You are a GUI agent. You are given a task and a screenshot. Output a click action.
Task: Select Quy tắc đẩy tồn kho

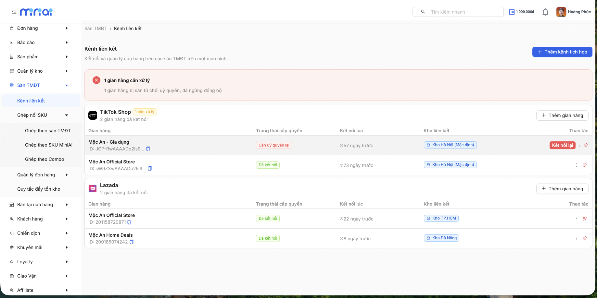click(x=39, y=189)
